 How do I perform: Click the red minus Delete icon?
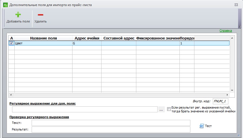coord(41,15)
